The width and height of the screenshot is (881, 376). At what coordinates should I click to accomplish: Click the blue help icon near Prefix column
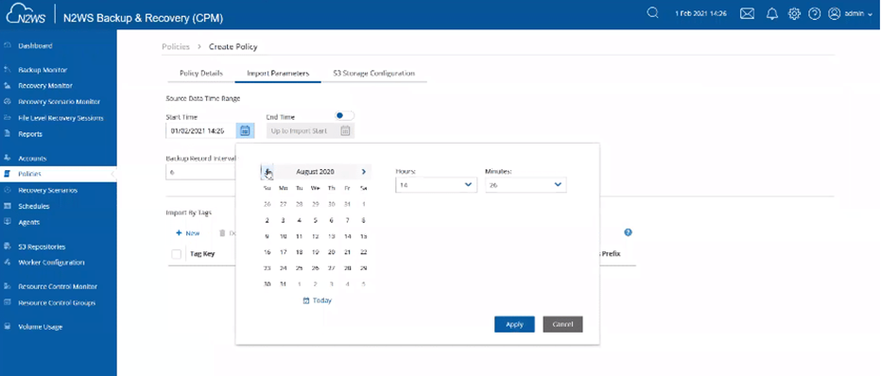pyautogui.click(x=629, y=232)
